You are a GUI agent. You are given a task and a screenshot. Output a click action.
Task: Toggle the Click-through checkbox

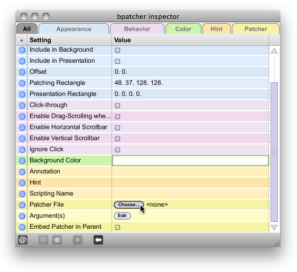tap(117, 105)
